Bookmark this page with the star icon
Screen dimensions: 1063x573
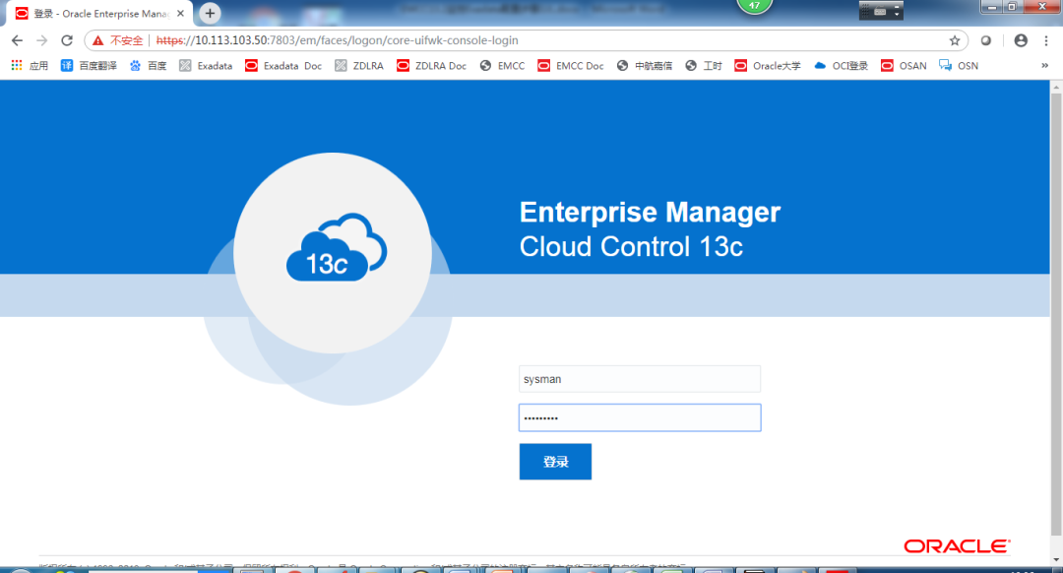[x=954, y=40]
